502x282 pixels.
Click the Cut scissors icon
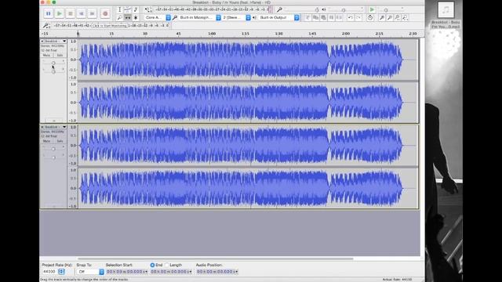click(307, 17)
